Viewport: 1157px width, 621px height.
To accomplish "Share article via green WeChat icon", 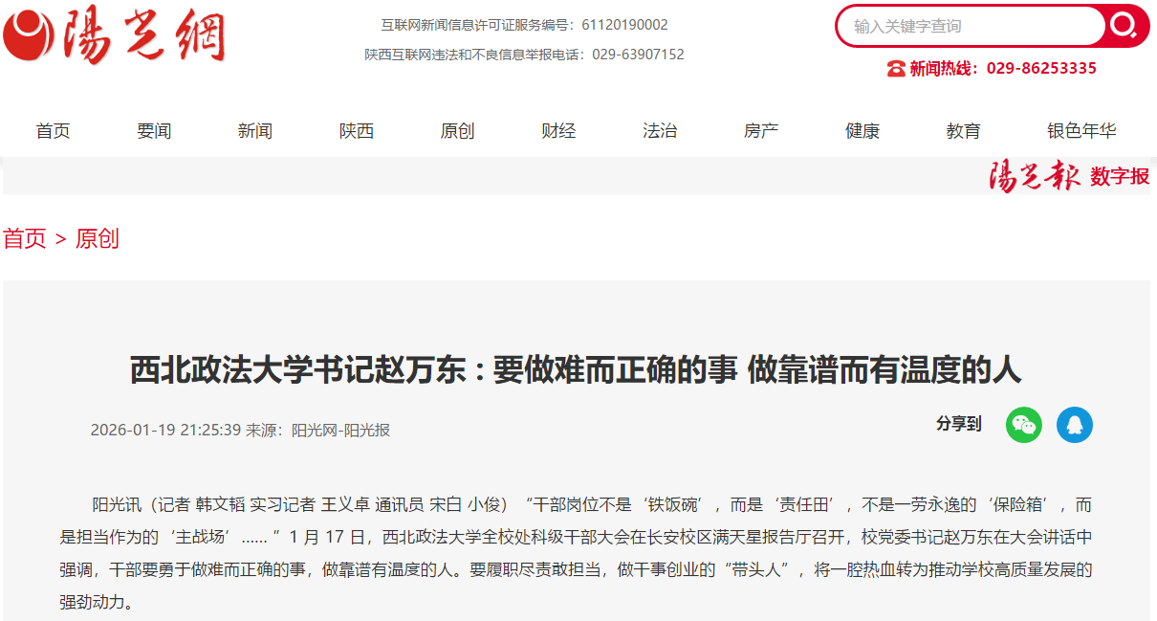I will coord(1023,425).
